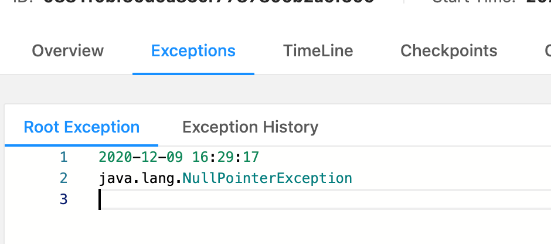Click the java.lang text in line two
The width and height of the screenshot is (551, 244).
(x=138, y=178)
